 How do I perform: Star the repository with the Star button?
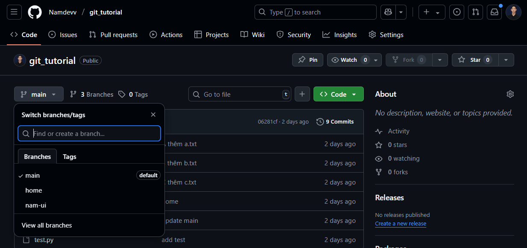475,60
